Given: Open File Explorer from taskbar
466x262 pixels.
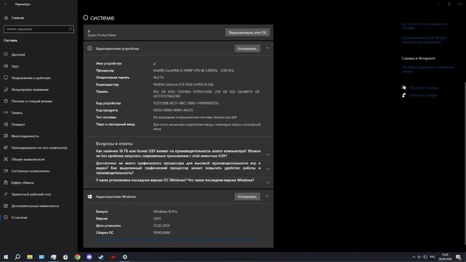Looking at the screenshot, I should click(x=30, y=257).
